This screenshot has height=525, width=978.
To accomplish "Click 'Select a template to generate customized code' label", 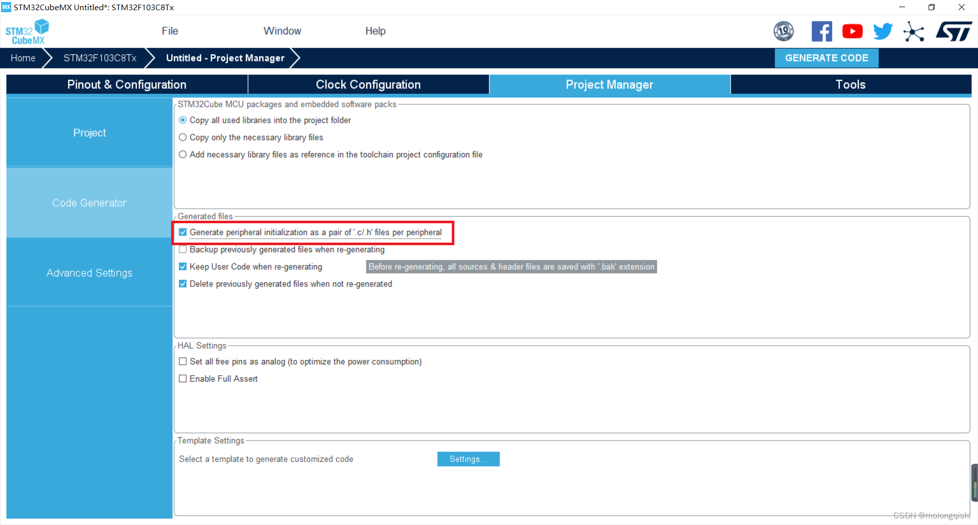I will 266,459.
